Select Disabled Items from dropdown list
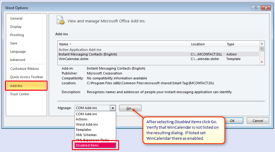 point(95,145)
